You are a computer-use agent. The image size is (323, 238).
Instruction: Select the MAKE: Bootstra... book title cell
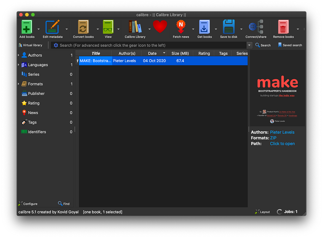click(95, 61)
